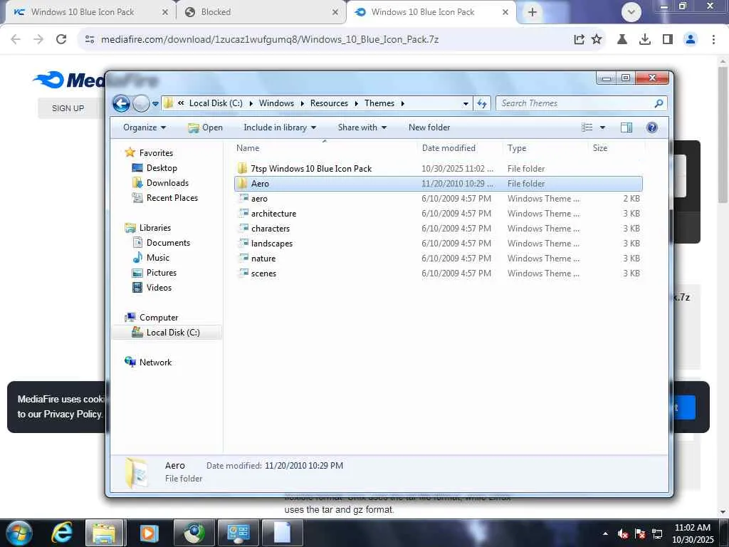The height and width of the screenshot is (547, 729).
Task: Open Explorer Help question mark icon
Action: coord(652,127)
